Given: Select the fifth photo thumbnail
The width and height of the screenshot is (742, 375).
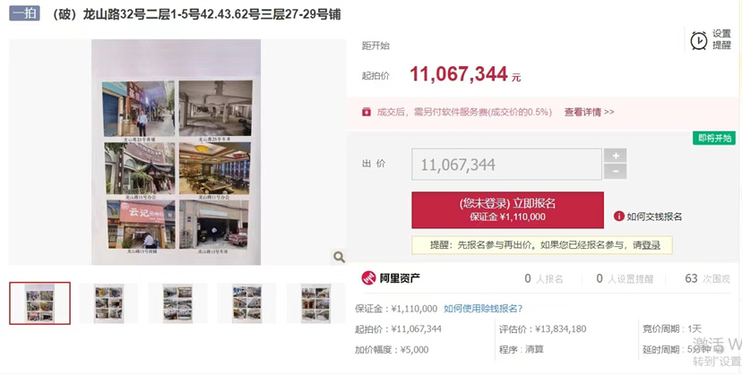Looking at the screenshot, I should [x=316, y=303].
